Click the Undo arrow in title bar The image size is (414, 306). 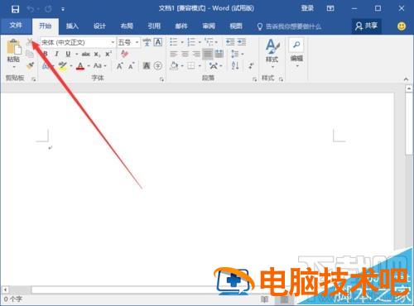pos(30,9)
